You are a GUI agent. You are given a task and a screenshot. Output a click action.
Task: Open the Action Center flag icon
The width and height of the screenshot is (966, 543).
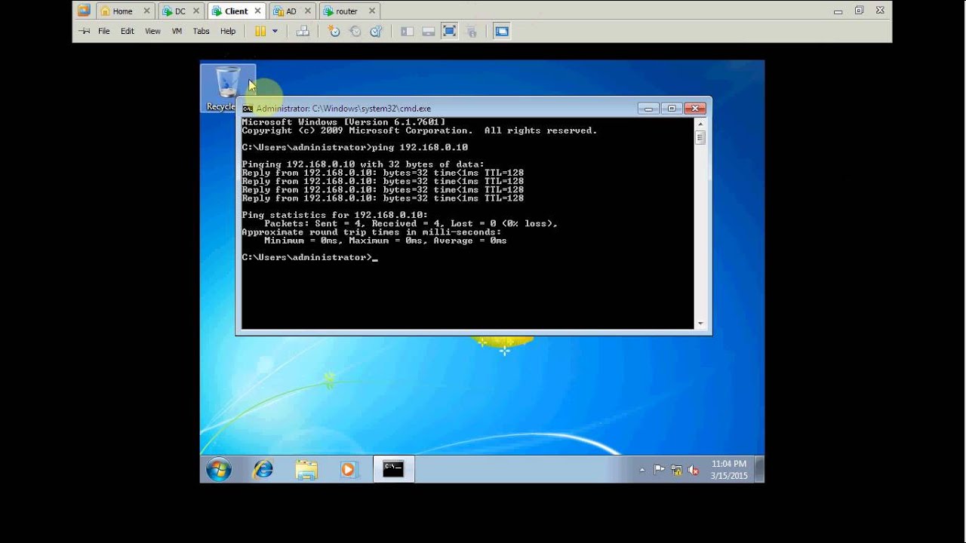pos(660,469)
